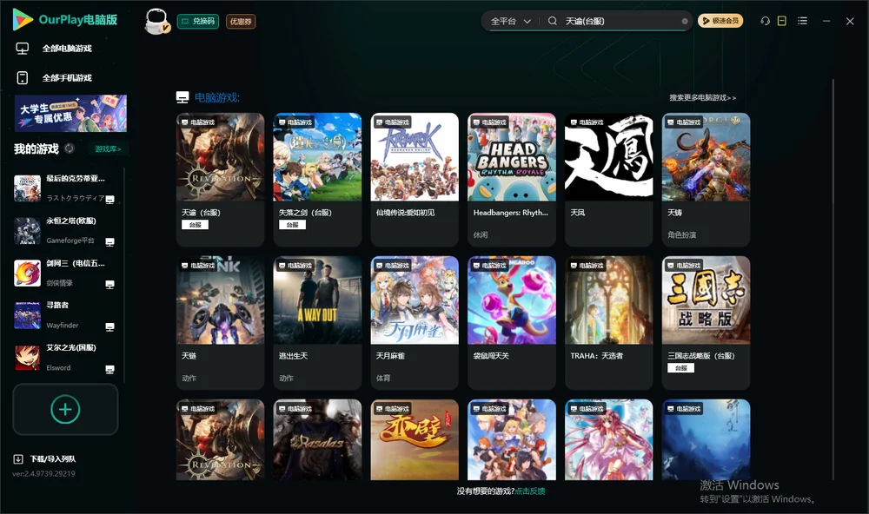869x514 pixels.
Task: Open the 大学生专属优惠 promo banner
Action: click(x=71, y=114)
